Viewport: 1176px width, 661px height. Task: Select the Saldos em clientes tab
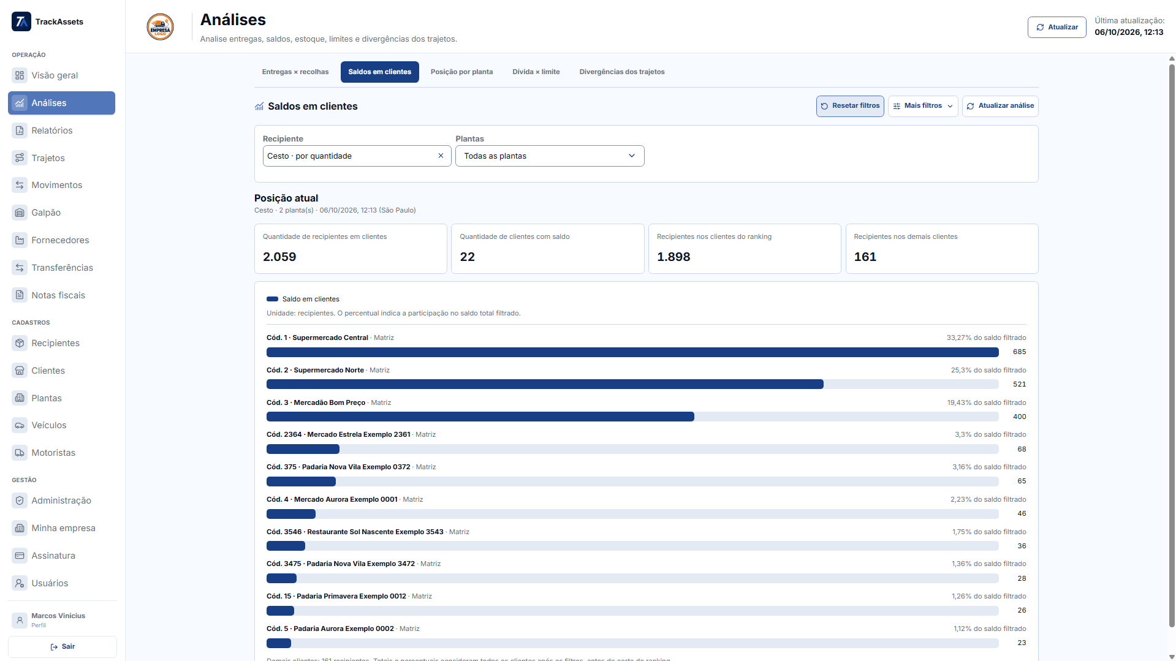tap(379, 72)
